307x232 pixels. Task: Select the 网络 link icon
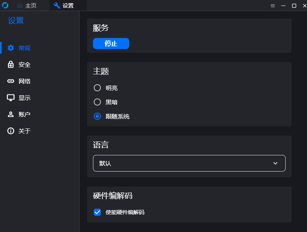click(11, 81)
